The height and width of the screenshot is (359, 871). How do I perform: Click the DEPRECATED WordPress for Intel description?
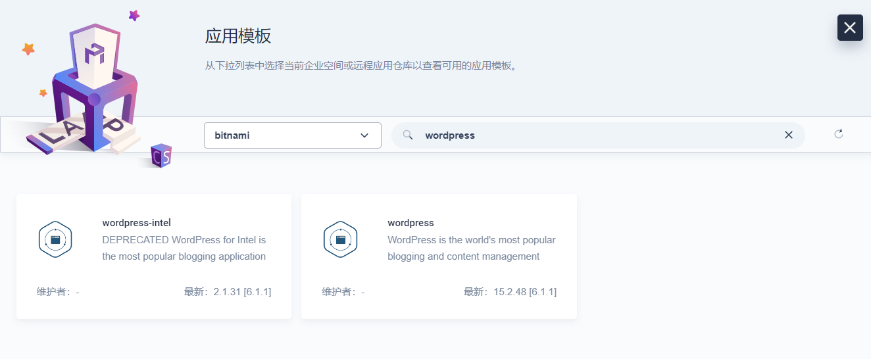tap(184, 248)
